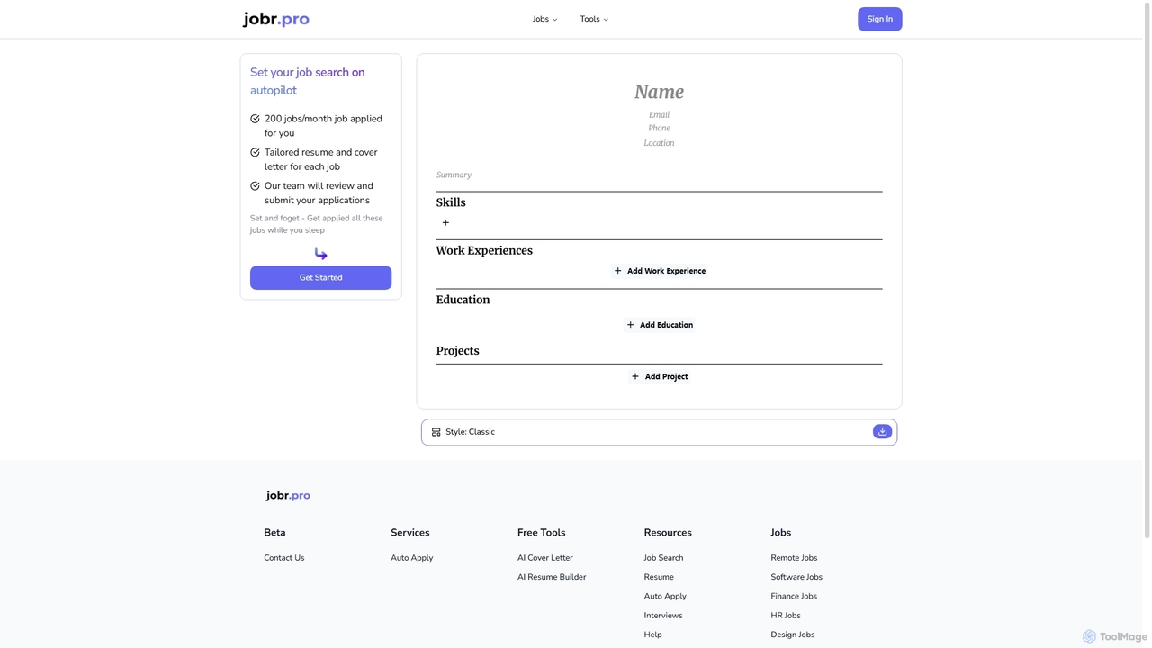The height and width of the screenshot is (648, 1152).
Task: Open the AI Cover Letter link
Action: click(544, 558)
